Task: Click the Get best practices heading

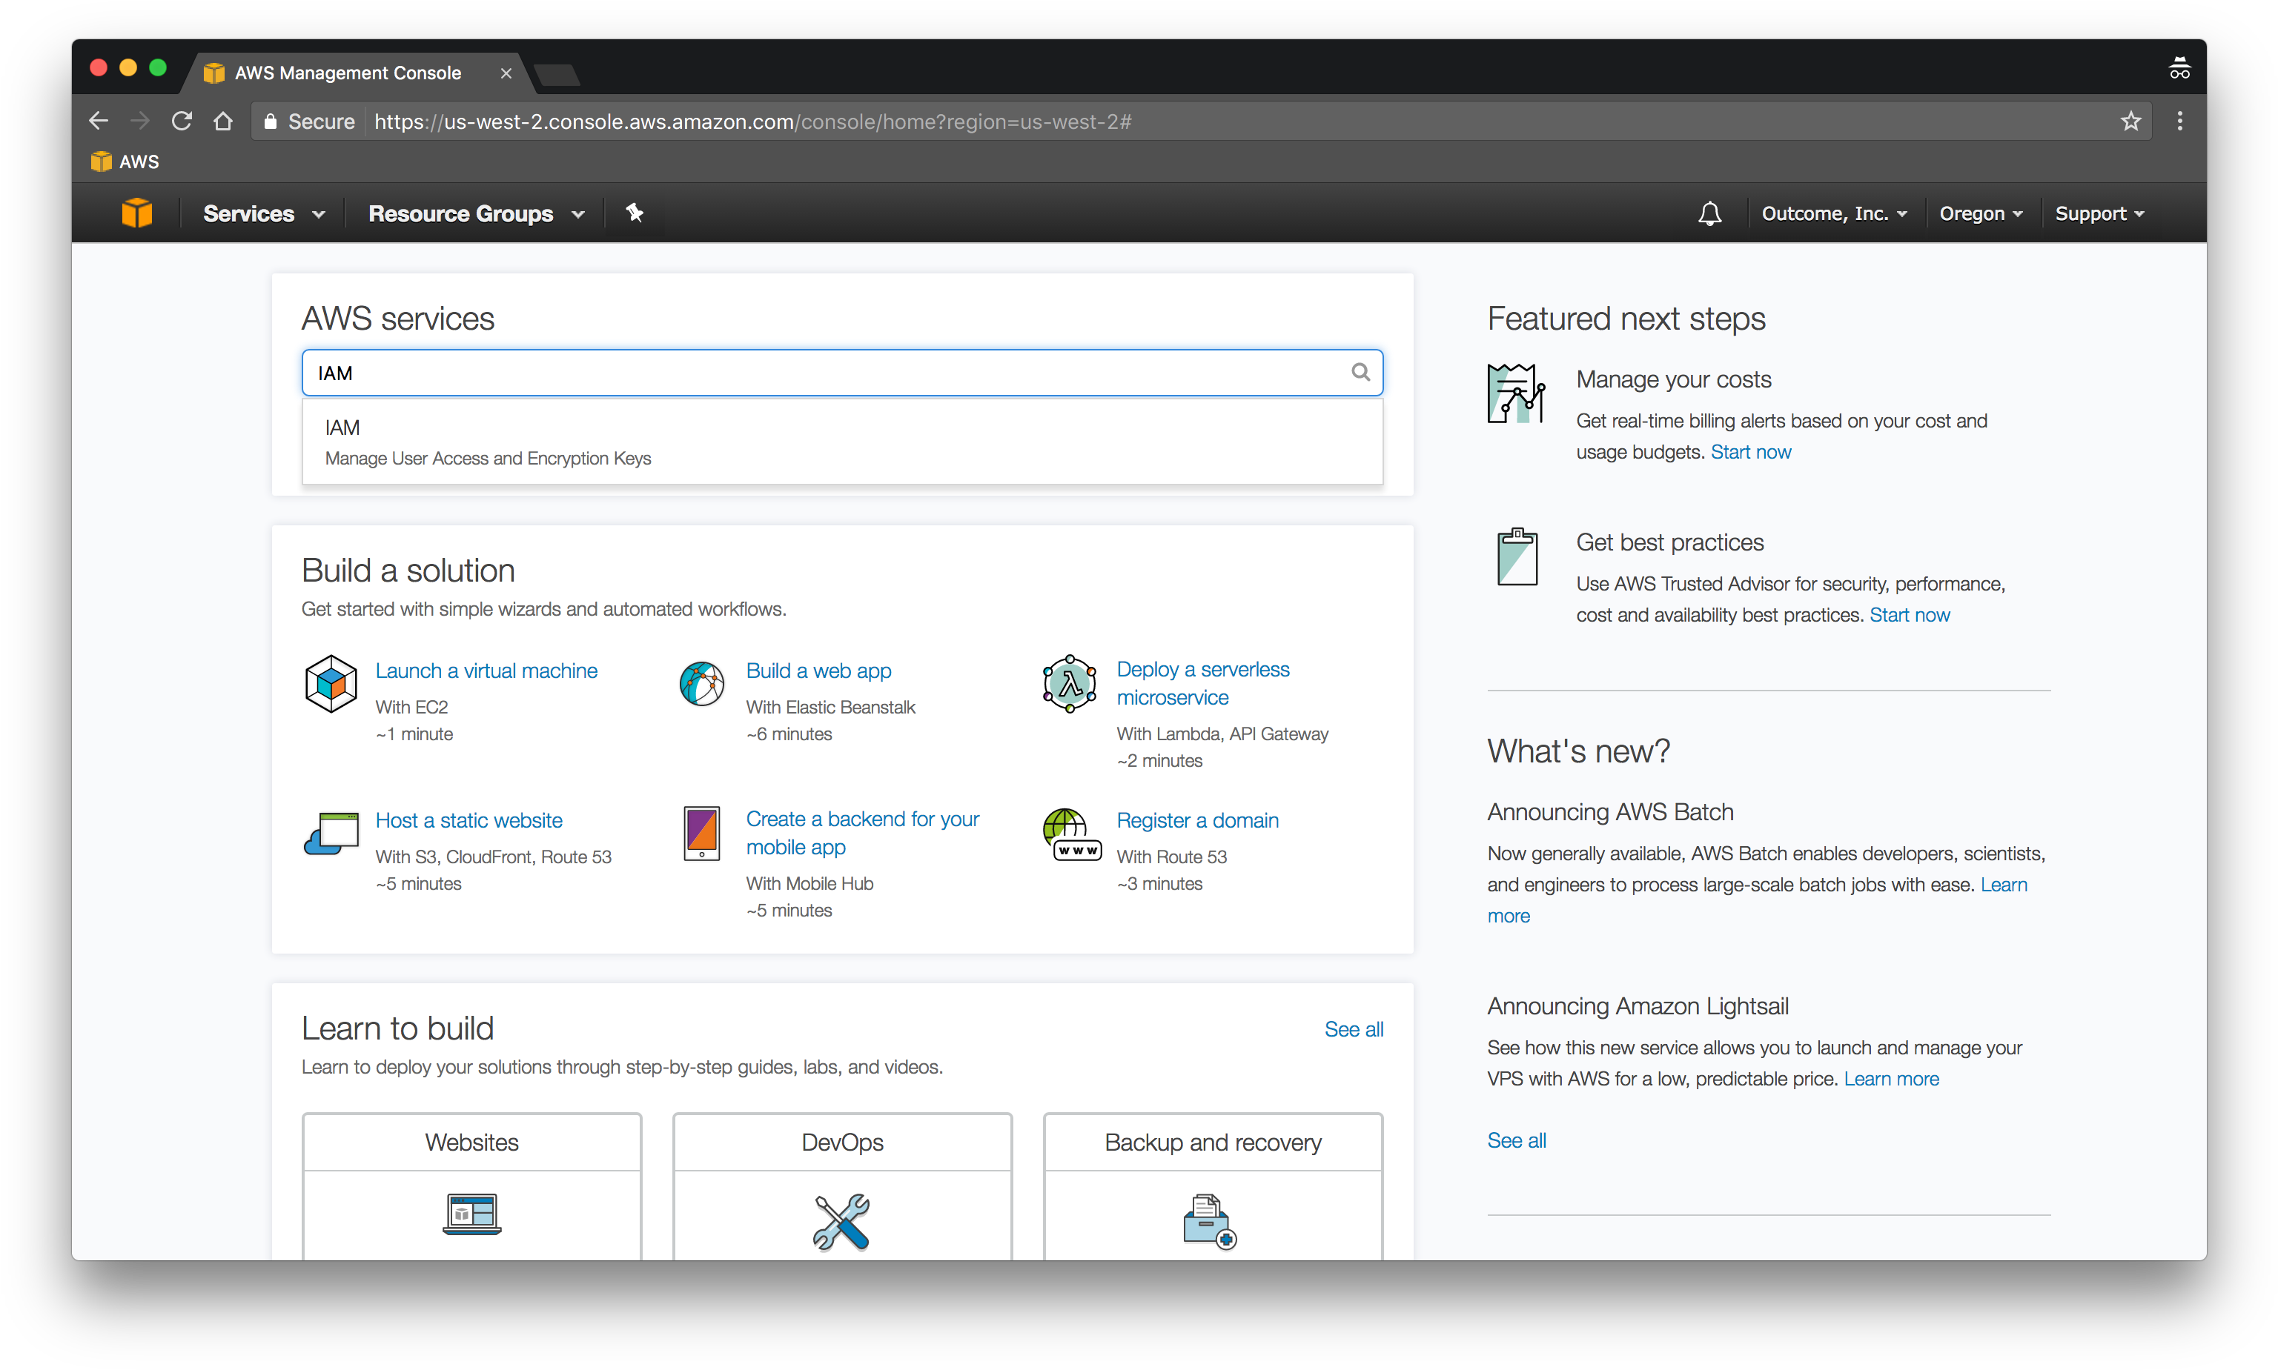Action: pos(1669,542)
